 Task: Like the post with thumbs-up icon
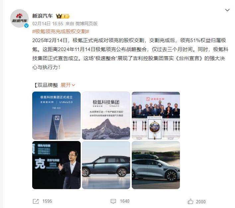(x=190, y=201)
